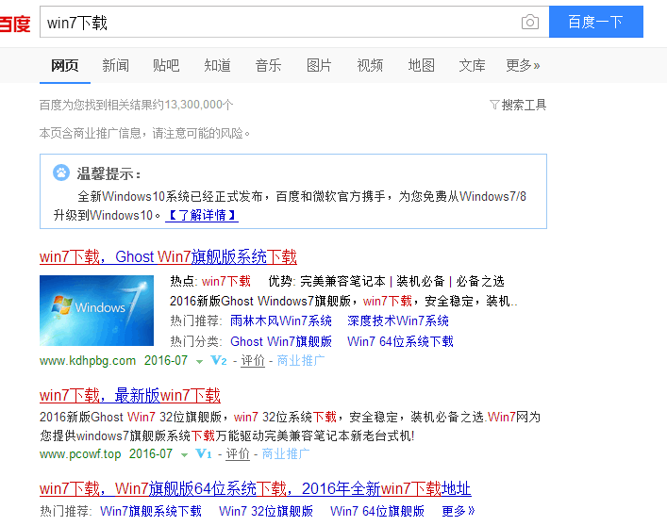This screenshot has width=667, height=526.
Task: Click the 2016新版Ghost Windows7旗舰版 description
Action: pos(343,301)
